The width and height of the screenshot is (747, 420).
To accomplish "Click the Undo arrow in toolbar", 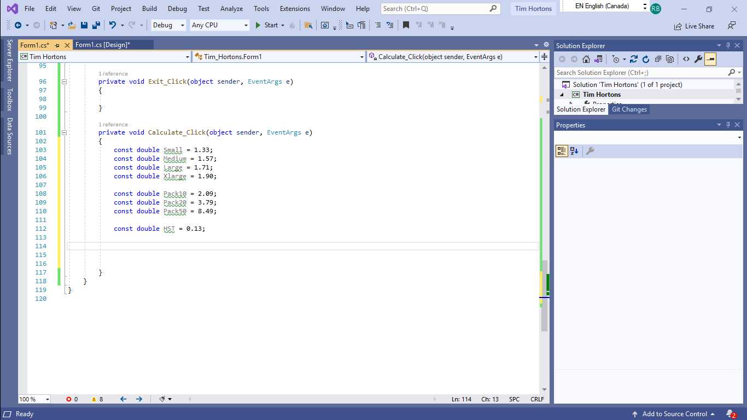I will [x=112, y=25].
